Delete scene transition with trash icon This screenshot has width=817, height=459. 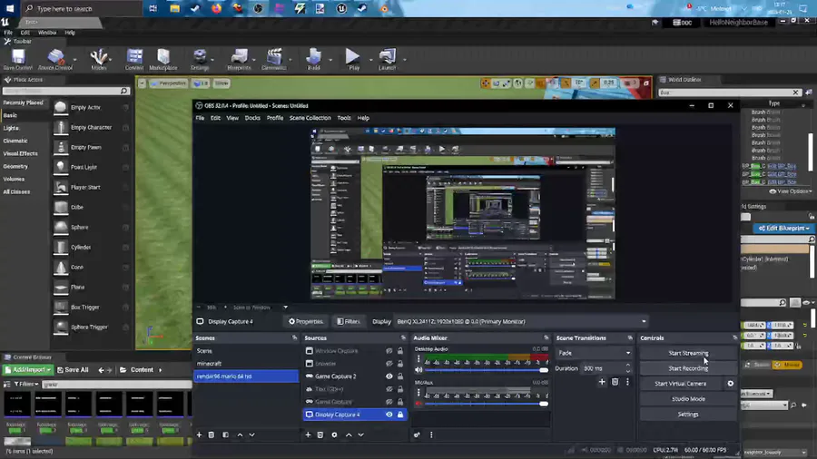[x=615, y=382]
